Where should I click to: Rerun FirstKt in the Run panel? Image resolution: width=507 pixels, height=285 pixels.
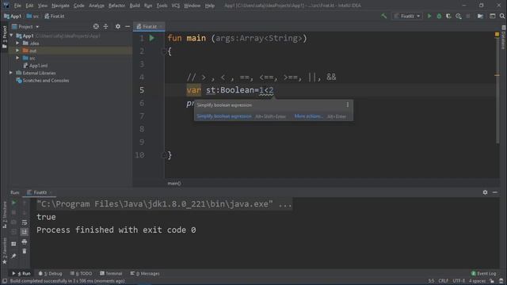[x=13, y=203]
